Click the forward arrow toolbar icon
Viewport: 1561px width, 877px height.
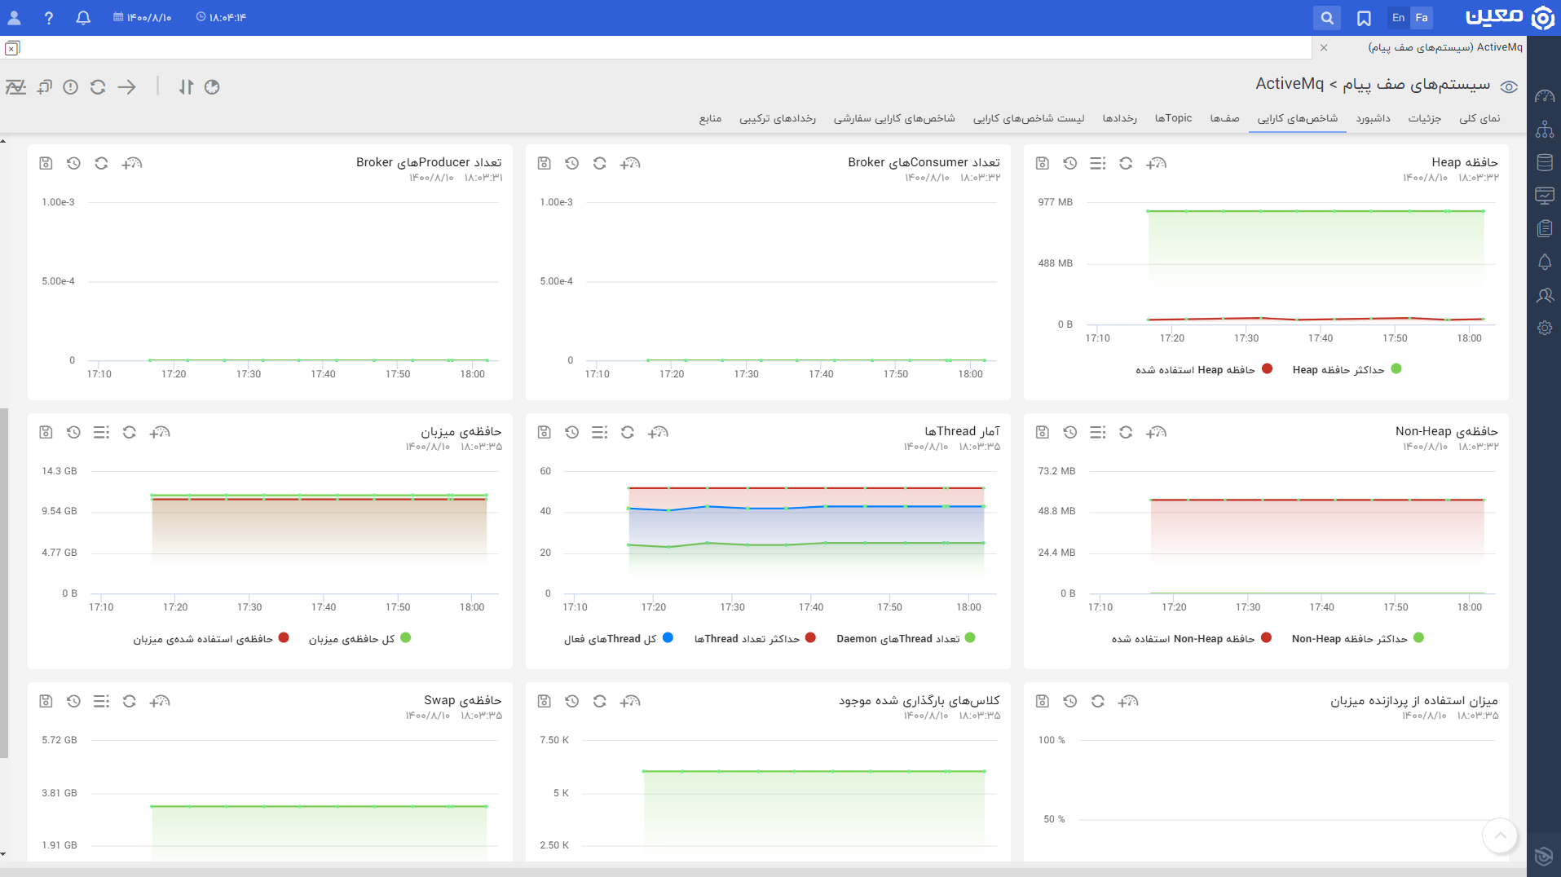[127, 87]
